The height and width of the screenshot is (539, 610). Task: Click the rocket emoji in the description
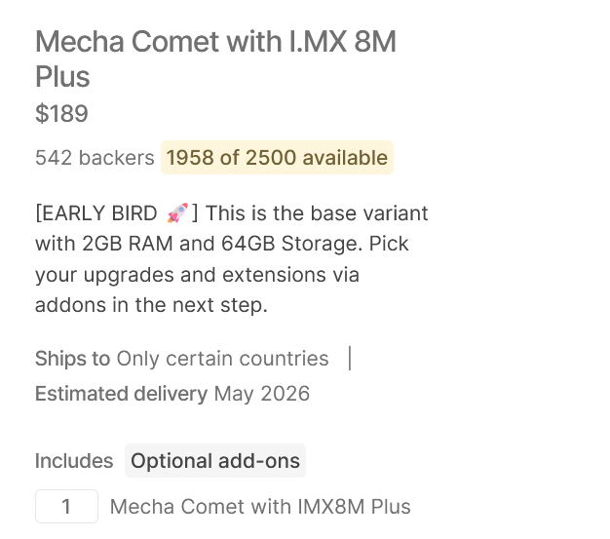pos(176,213)
